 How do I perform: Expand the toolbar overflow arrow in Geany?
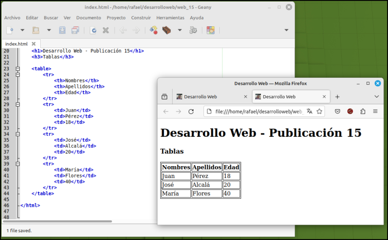coord(287,30)
